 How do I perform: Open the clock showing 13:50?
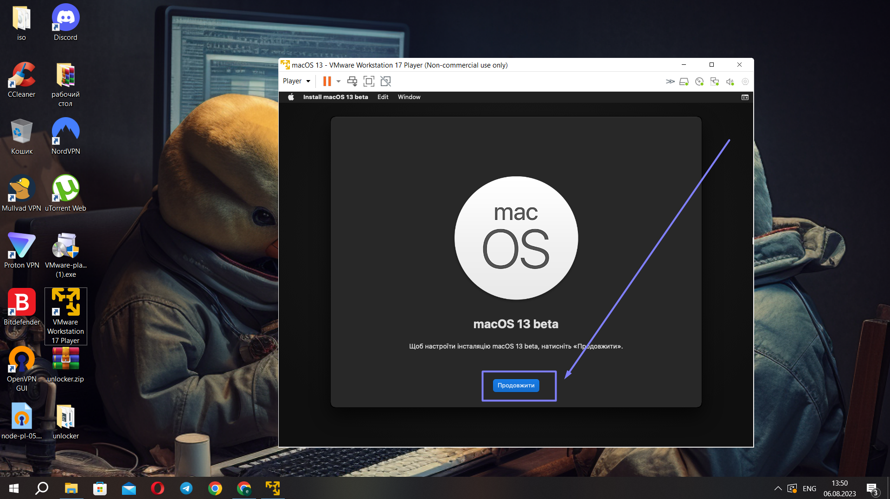[x=839, y=488]
